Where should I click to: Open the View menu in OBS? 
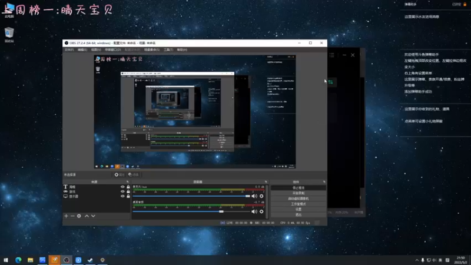click(96, 50)
